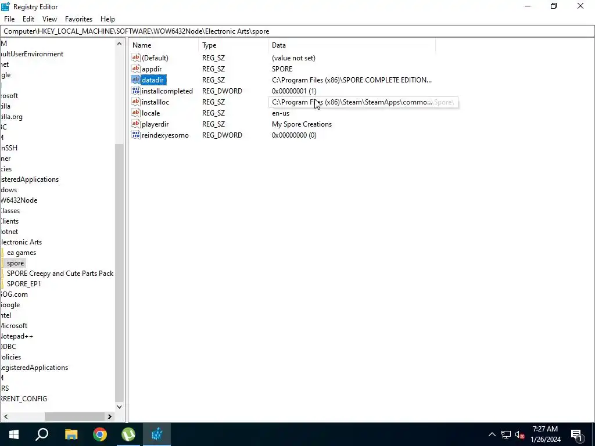The height and width of the screenshot is (446, 595).
Task: Open taskbar Search
Action: pyautogui.click(x=42, y=434)
